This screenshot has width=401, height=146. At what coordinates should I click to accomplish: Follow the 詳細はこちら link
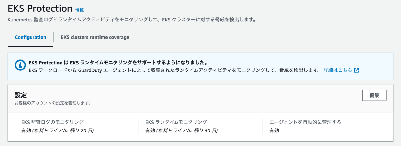(x=338, y=70)
